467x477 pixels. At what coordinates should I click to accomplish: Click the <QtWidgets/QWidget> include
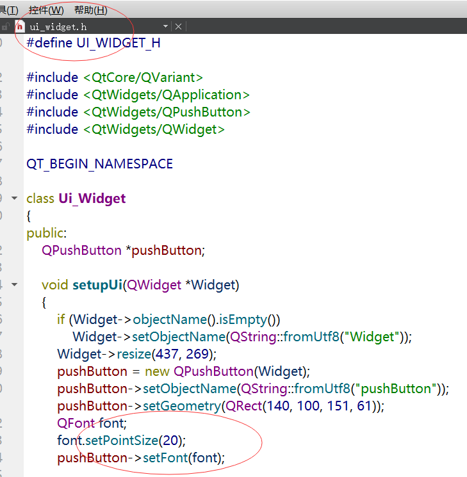154,129
